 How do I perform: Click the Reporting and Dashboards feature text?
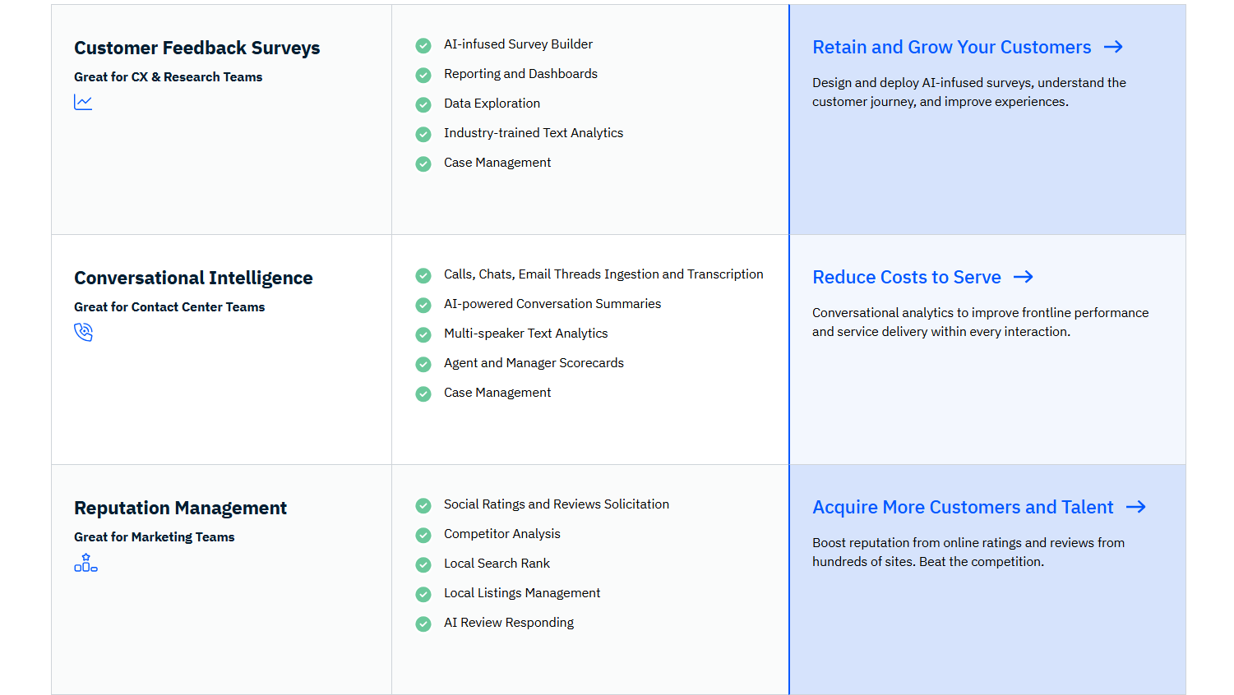pyautogui.click(x=520, y=74)
